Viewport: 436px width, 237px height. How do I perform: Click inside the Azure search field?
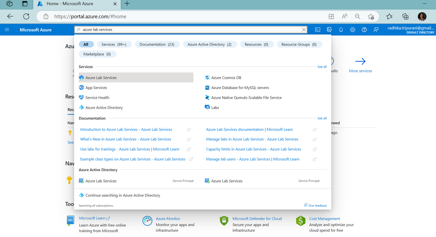tap(191, 30)
